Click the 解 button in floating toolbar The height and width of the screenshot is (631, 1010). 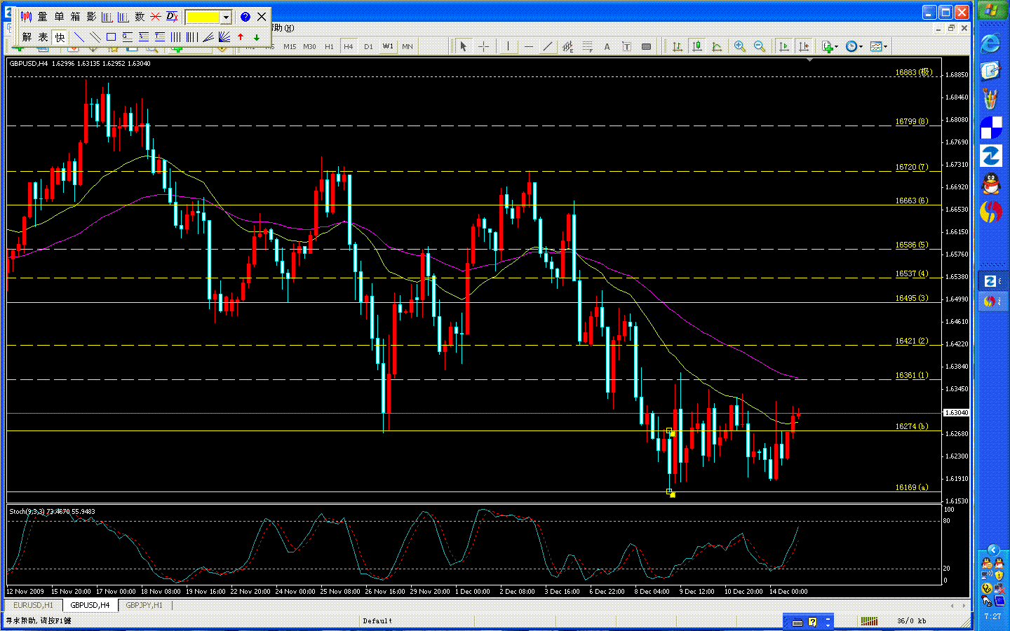coord(27,37)
